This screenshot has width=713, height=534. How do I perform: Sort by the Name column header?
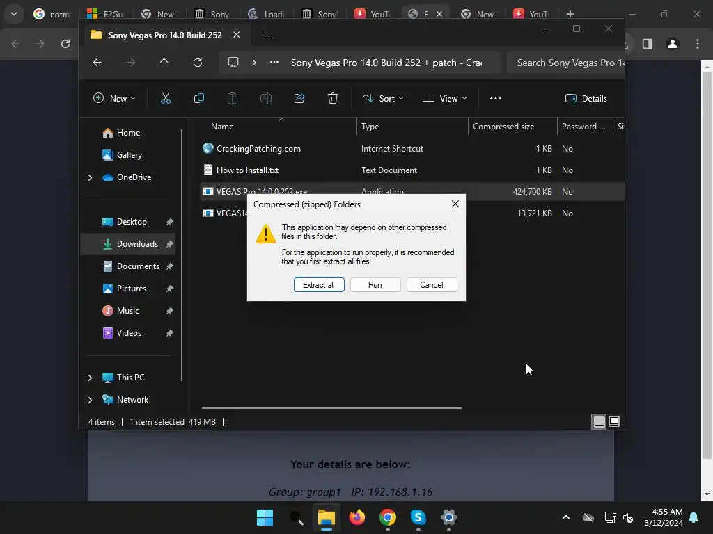[279, 127]
